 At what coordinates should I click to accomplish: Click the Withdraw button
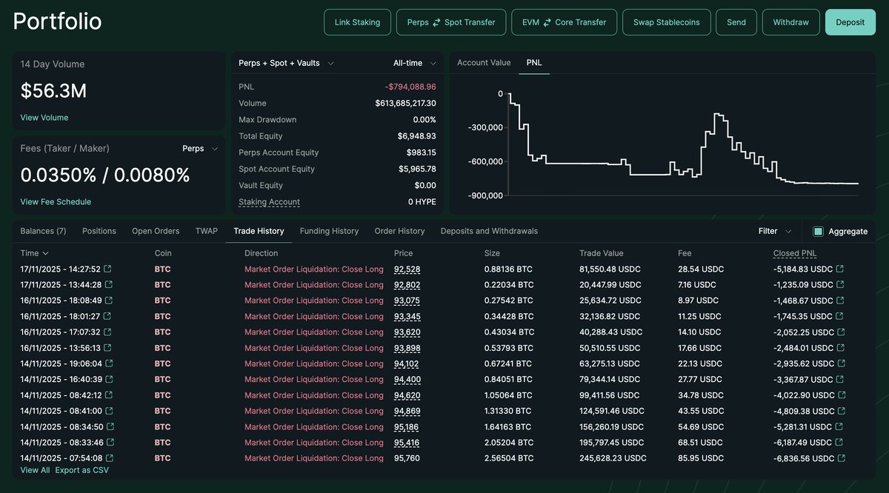click(x=791, y=22)
